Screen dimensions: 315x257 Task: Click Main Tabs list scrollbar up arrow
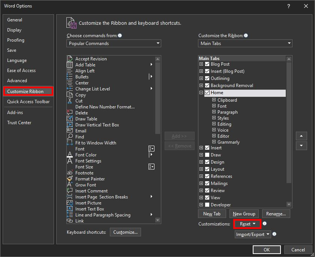289,59
